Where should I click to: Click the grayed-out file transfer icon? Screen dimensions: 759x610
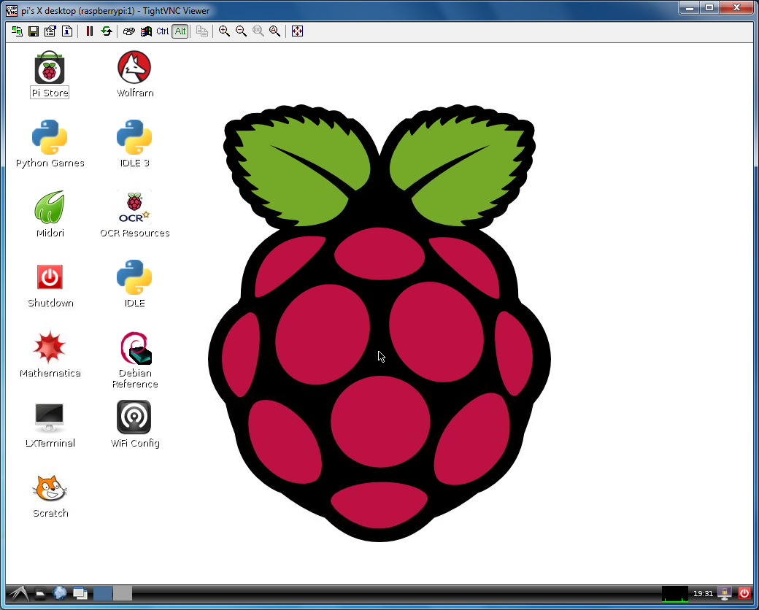coord(202,31)
